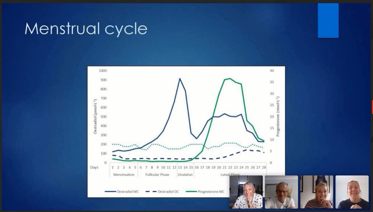Click the day 14 tick label

click(186, 167)
